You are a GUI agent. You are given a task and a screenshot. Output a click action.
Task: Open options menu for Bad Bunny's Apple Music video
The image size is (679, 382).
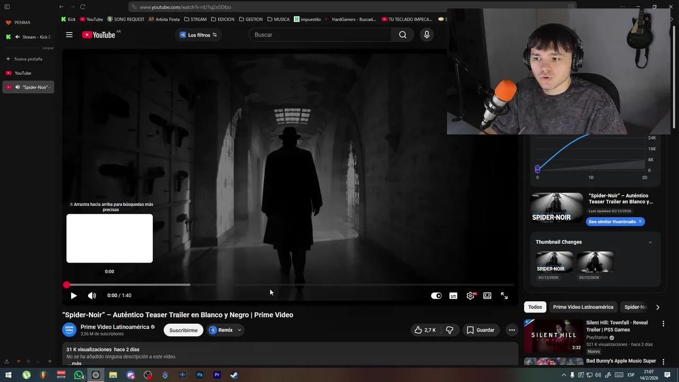(663, 362)
